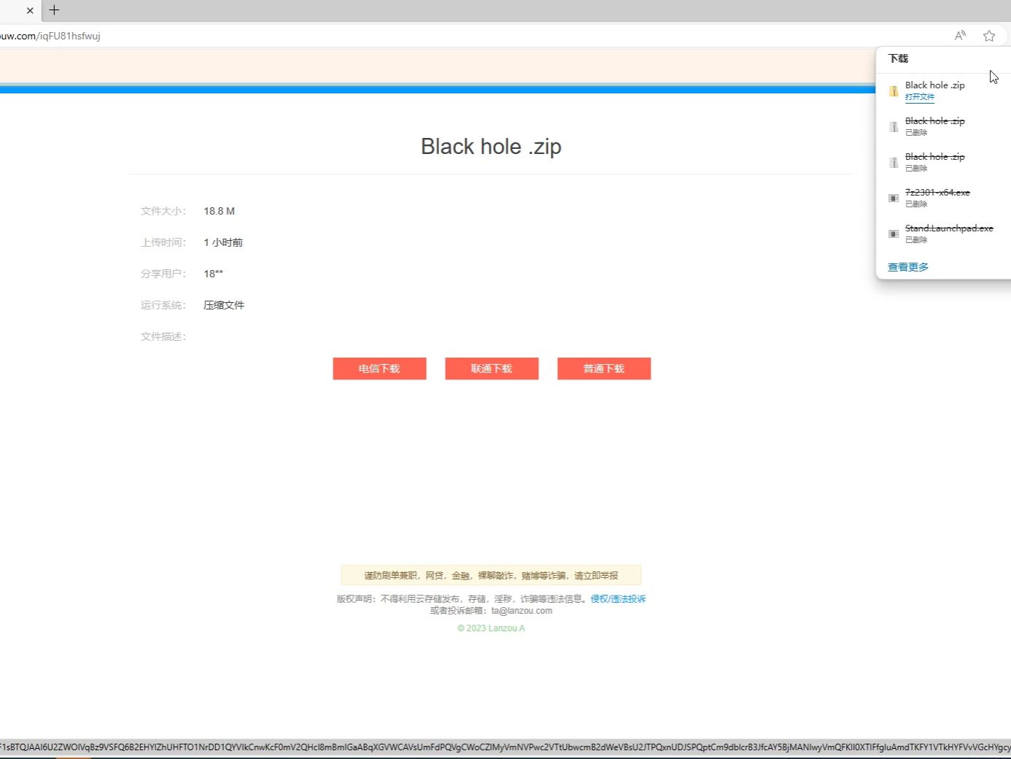The image size is (1011, 759).
Task: Click the 运行系统 label
Action: pyautogui.click(x=163, y=305)
